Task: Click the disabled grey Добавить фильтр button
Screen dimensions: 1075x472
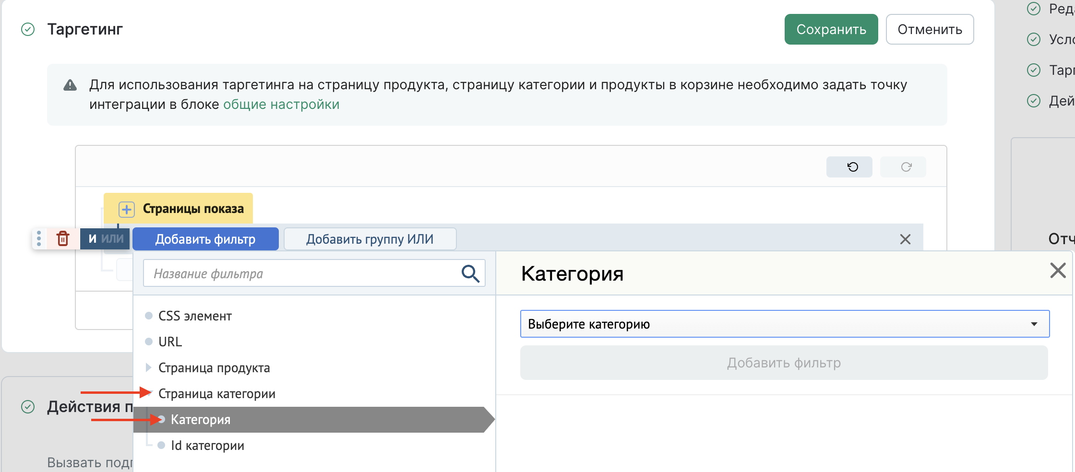Action: pyautogui.click(x=784, y=363)
